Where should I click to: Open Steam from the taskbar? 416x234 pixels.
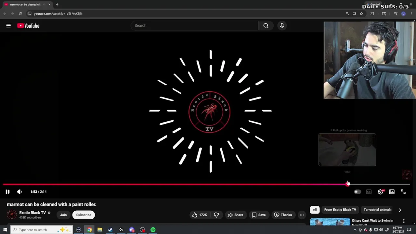(110, 230)
